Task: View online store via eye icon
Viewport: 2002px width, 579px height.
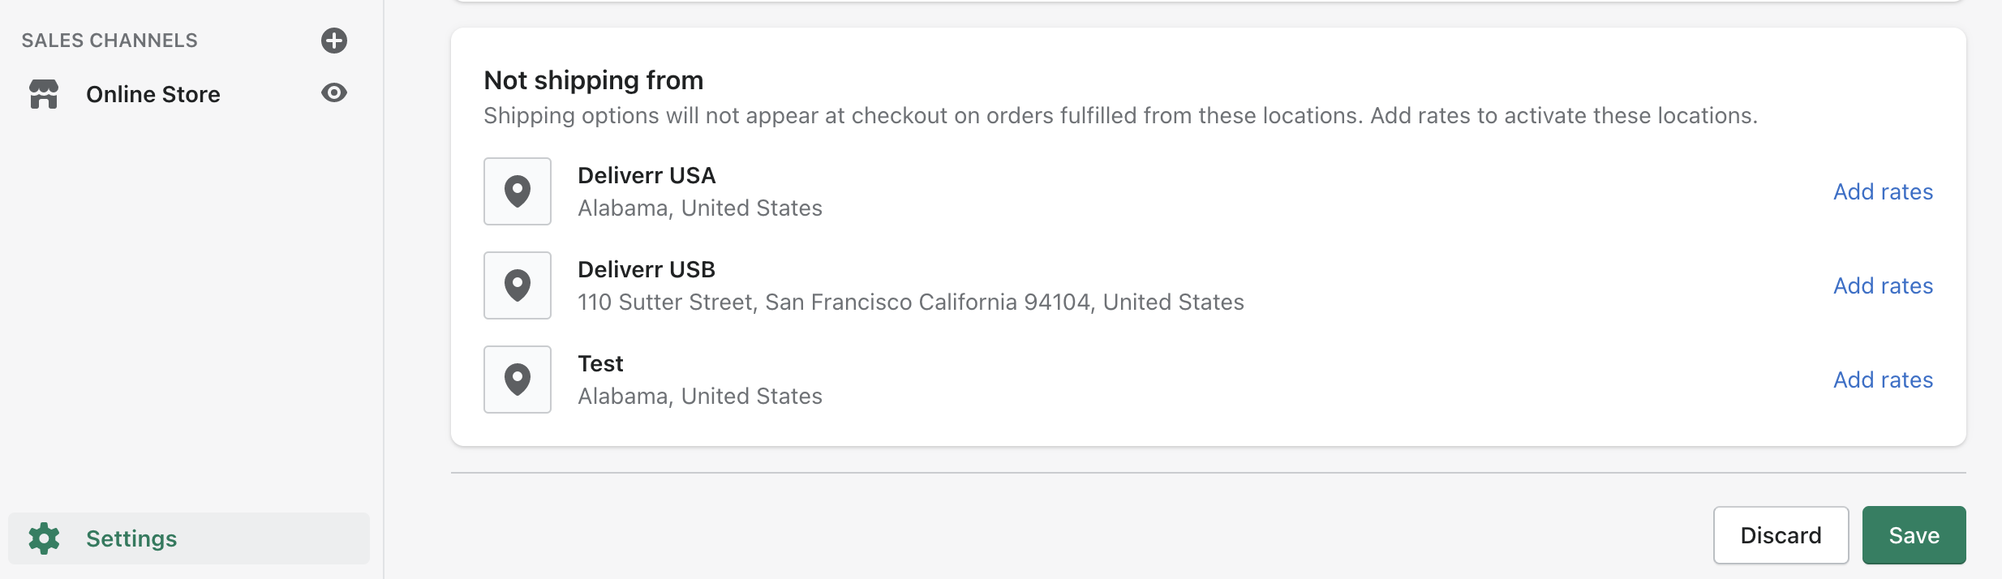Action: click(334, 93)
